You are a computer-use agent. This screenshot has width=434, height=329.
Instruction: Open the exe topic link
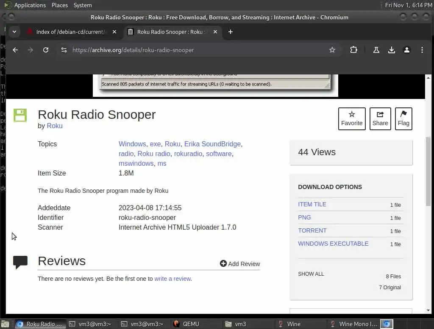(155, 144)
